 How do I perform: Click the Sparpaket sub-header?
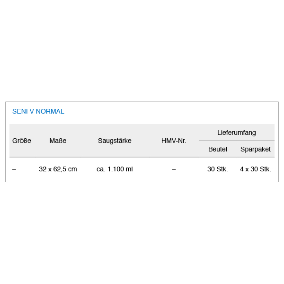click(x=256, y=149)
